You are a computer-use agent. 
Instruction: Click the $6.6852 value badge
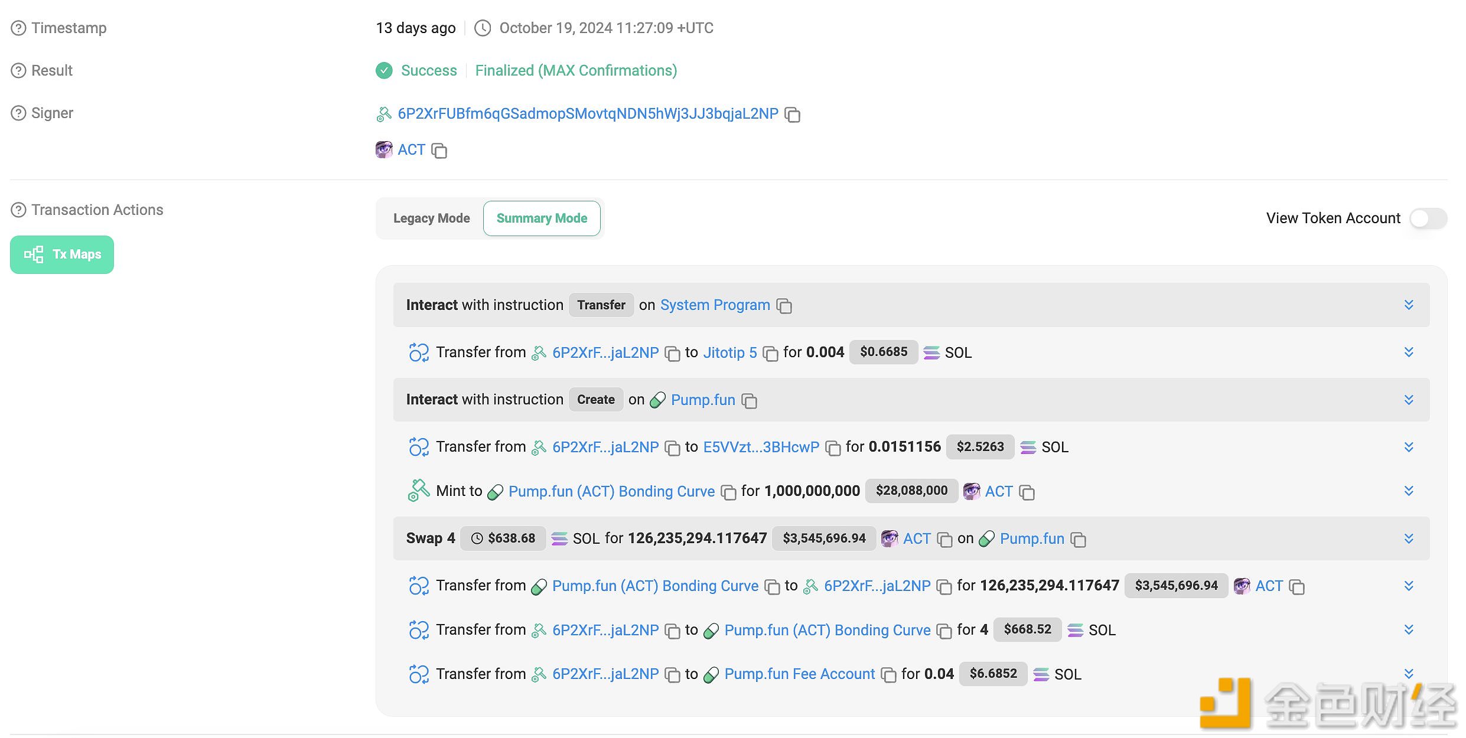point(993,674)
